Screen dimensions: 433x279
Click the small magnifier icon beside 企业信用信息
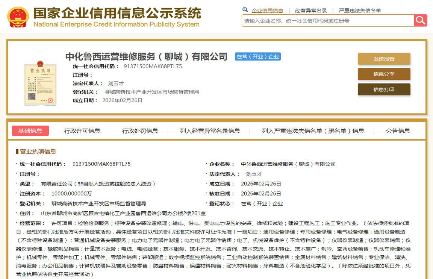(x=245, y=10)
